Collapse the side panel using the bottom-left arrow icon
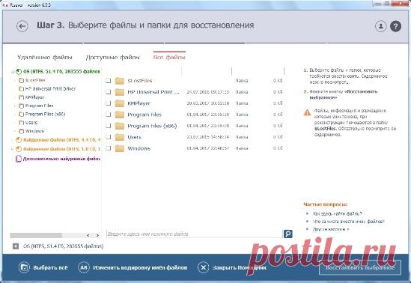Image resolution: width=411 pixels, height=283 pixels. click(x=16, y=246)
